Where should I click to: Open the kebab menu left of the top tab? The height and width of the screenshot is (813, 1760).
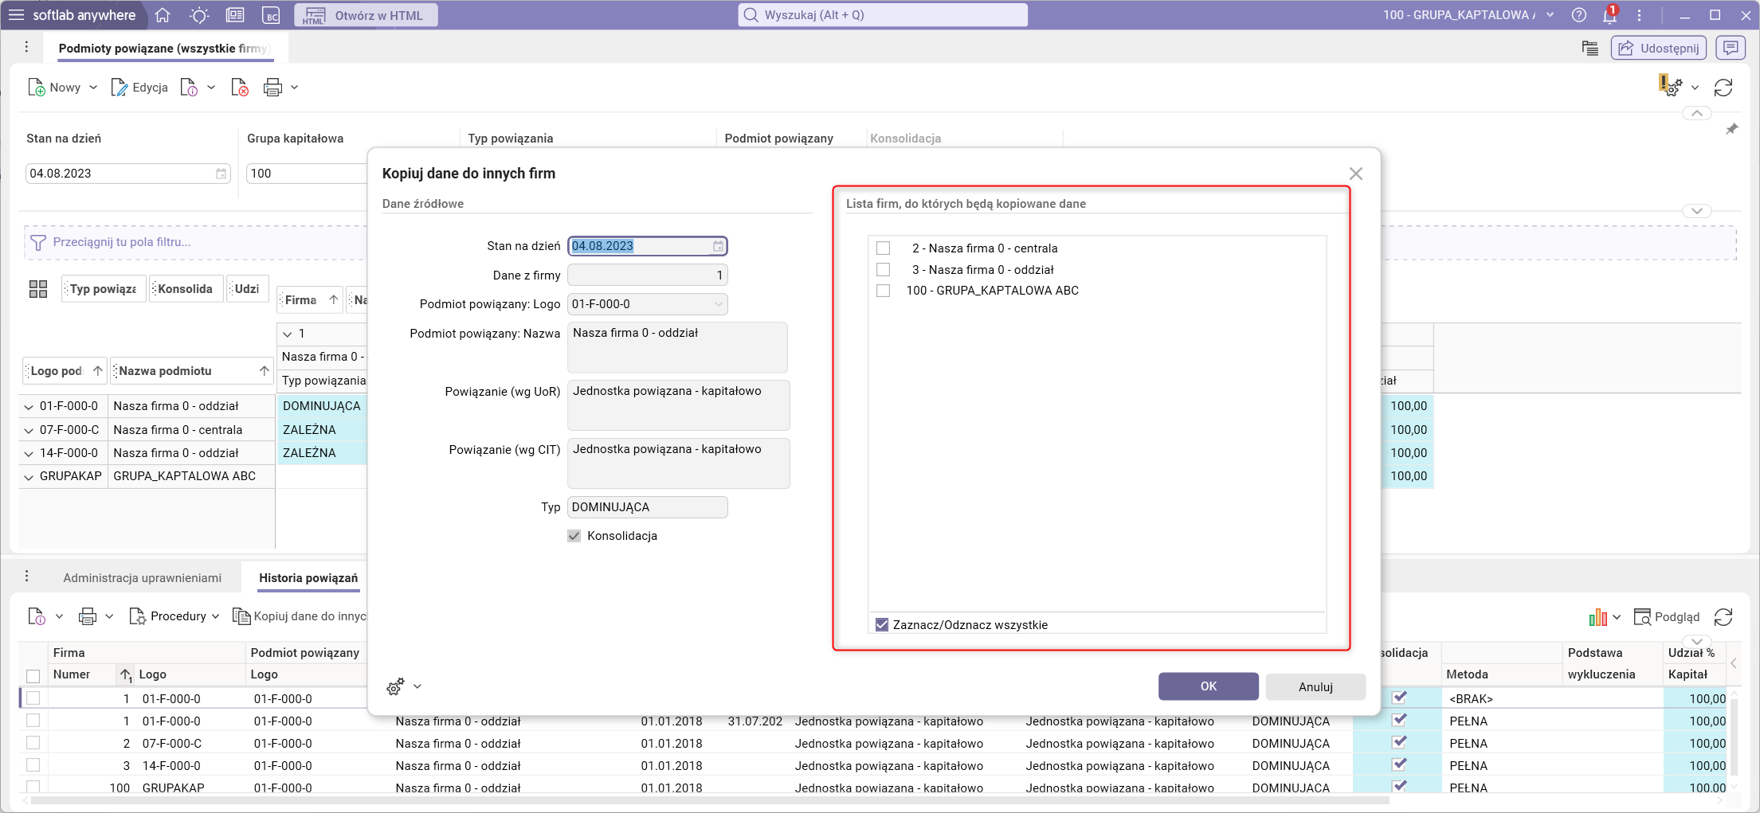pyautogui.click(x=26, y=48)
